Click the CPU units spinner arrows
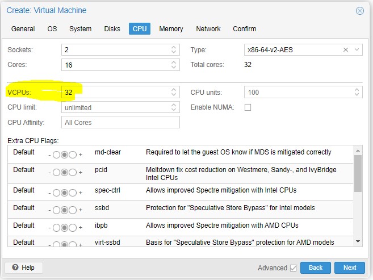 (x=357, y=92)
